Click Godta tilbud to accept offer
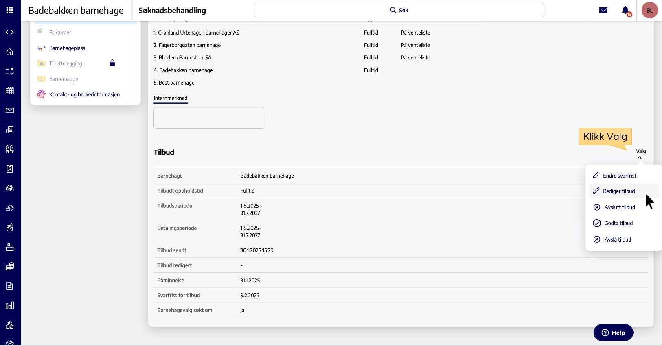Image resolution: width=662 pixels, height=346 pixels. pos(618,223)
